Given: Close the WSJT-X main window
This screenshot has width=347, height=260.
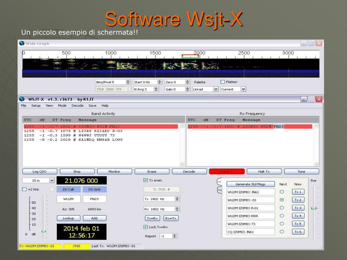Looking at the screenshot, I should coord(319,99).
